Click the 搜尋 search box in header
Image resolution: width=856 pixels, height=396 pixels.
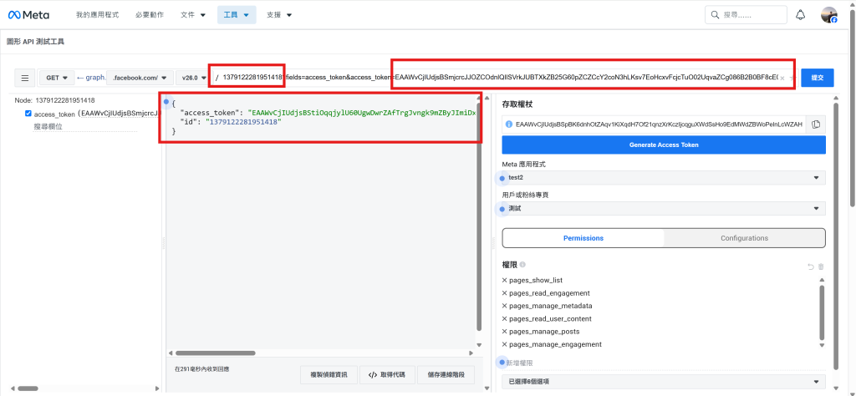tap(745, 15)
